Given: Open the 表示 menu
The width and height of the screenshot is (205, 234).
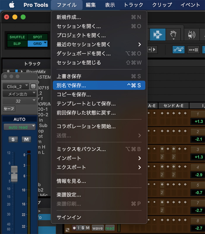Looking at the screenshot, I should click(x=110, y=5).
